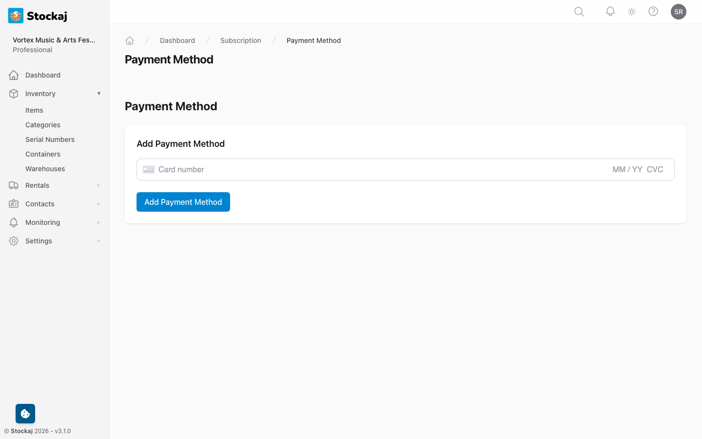Viewport: 702px width, 439px height.
Task: Open Warehouses from the sidebar
Action: (x=45, y=168)
